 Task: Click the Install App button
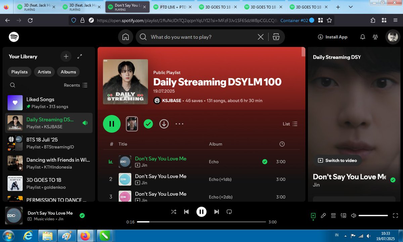tap(332, 37)
